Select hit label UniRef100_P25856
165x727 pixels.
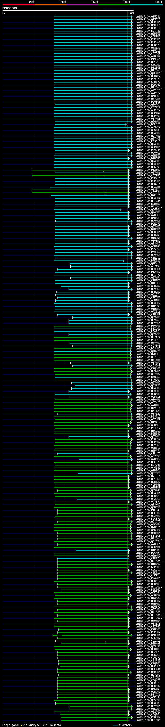(x=148, y=102)
